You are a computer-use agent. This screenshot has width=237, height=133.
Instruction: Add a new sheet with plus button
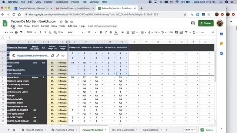[9, 130]
